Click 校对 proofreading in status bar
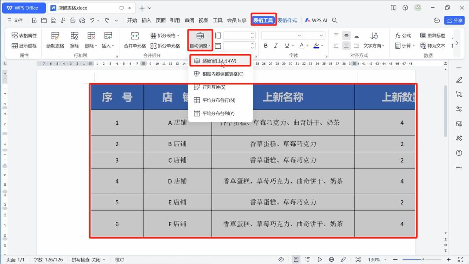 tap(119, 260)
